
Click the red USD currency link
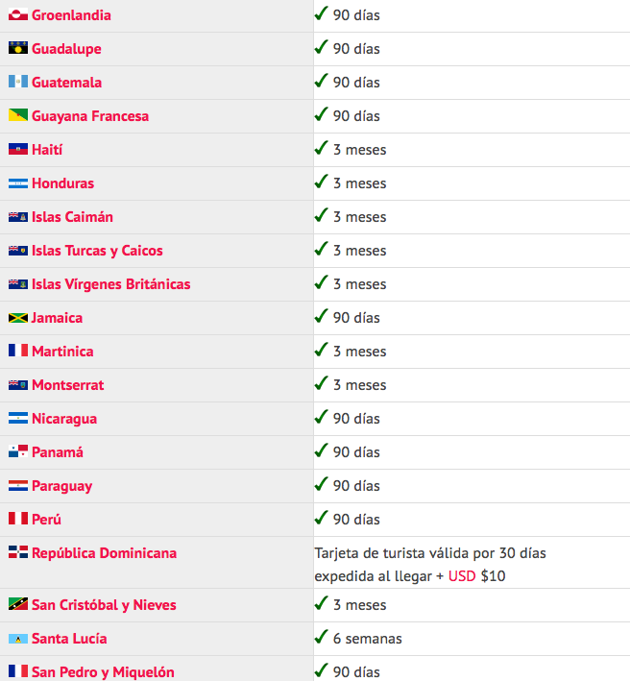[463, 576]
